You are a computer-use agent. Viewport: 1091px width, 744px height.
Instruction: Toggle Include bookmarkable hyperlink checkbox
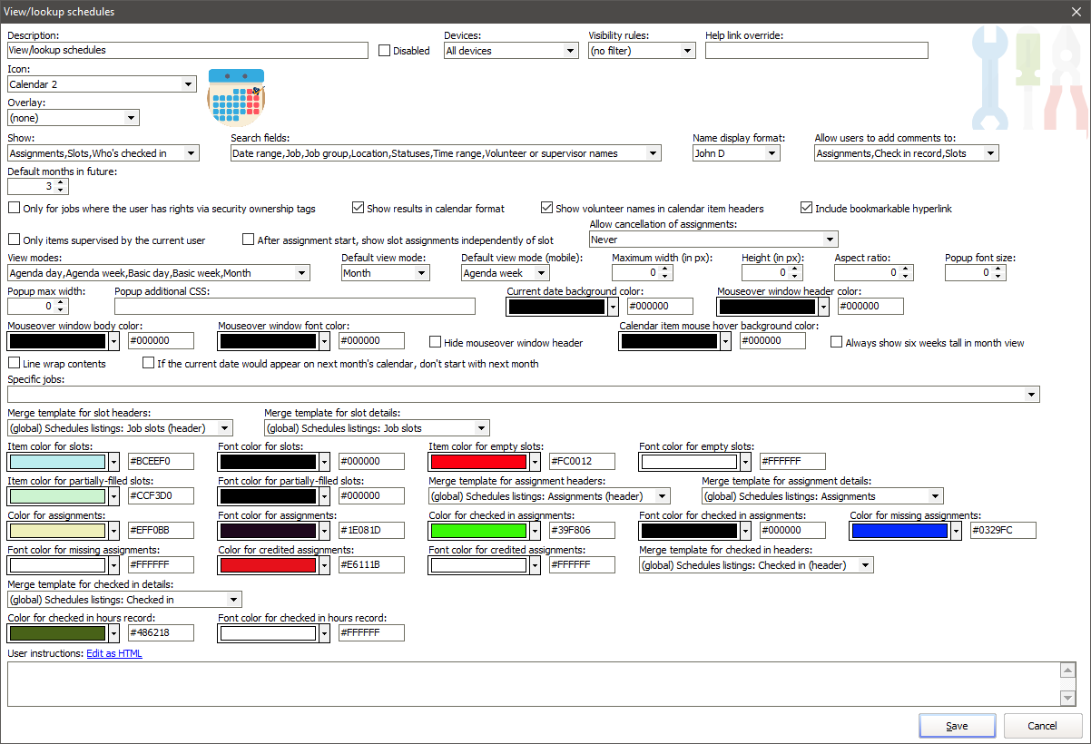click(x=806, y=209)
